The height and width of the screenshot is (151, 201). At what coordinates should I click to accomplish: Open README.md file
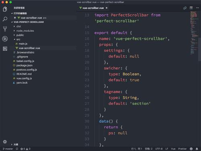pyautogui.click(x=24, y=74)
